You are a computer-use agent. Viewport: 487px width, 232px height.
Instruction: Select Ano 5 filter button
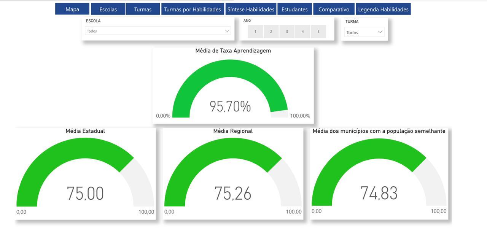[318, 32]
